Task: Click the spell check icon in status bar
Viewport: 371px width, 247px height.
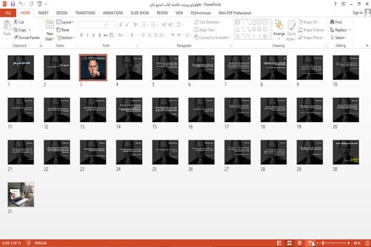Action: pyautogui.click(x=28, y=243)
